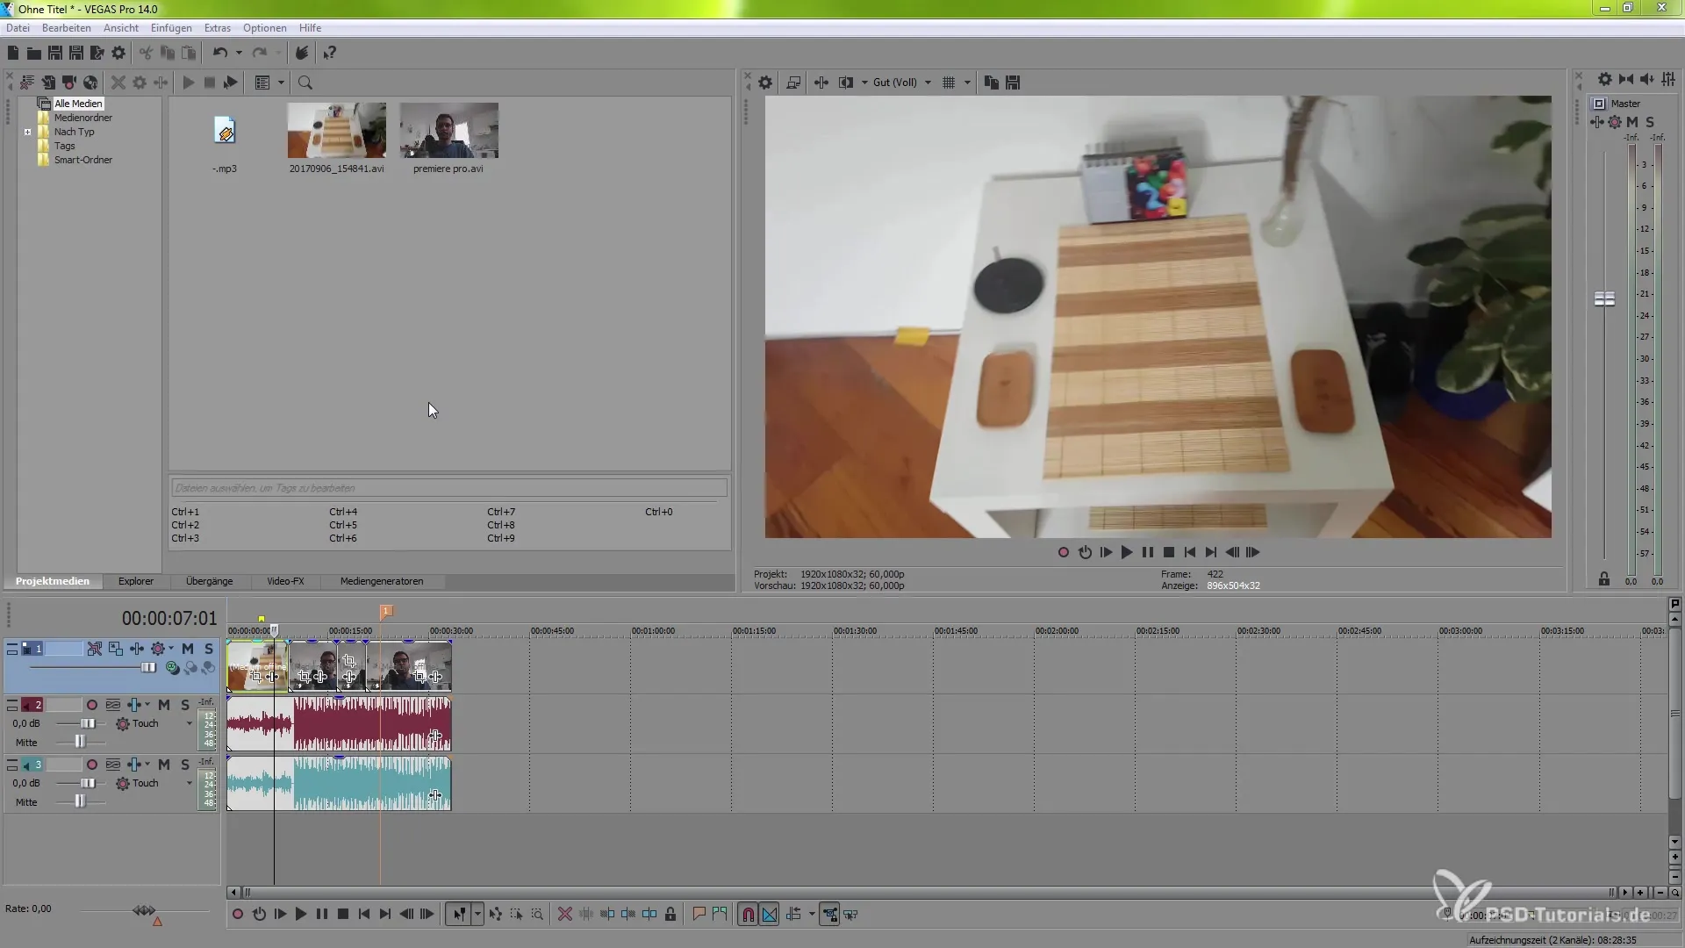Toggle automatic crossfades button
The image size is (1685, 948).
770,915
